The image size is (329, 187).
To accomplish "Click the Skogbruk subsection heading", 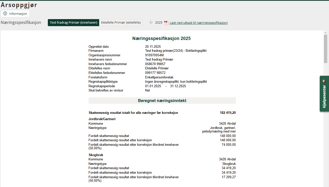I will tap(96, 155).
